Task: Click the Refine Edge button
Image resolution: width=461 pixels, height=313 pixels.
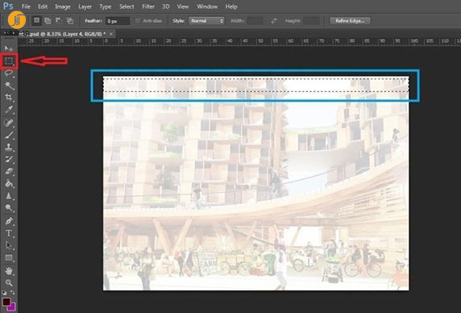Action: coord(350,21)
